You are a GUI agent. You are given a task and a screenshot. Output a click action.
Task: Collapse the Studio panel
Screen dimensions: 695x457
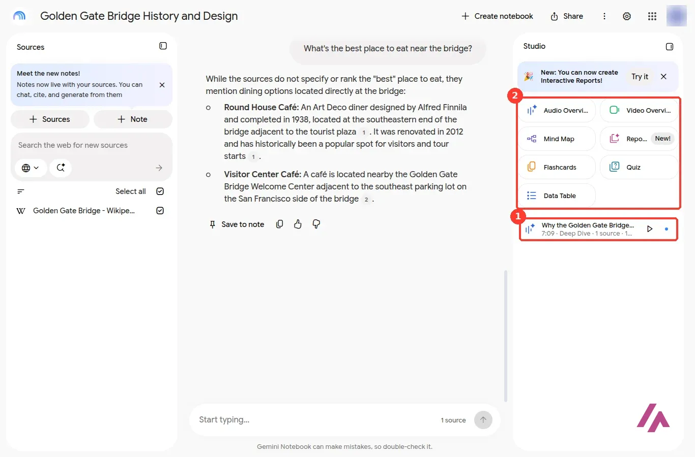670,47
